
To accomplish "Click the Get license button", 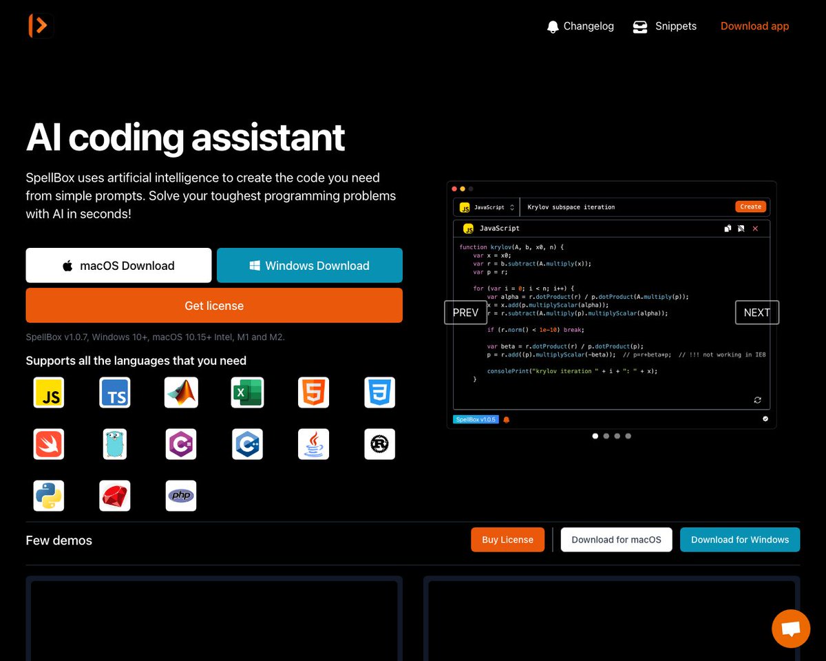I will 213,305.
